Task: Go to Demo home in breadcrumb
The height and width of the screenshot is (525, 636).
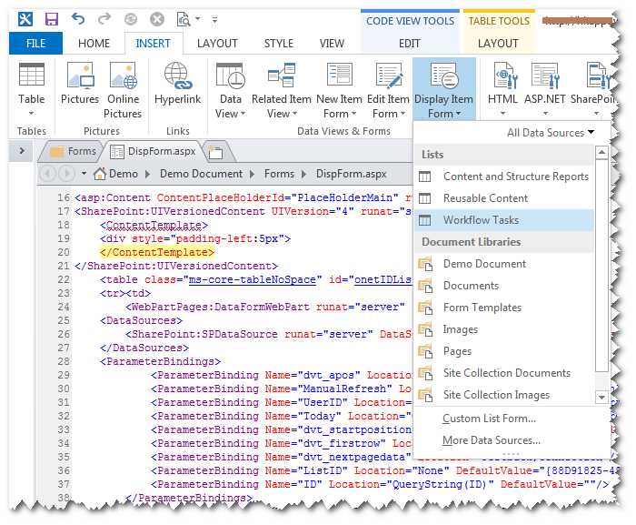Action: [116, 174]
